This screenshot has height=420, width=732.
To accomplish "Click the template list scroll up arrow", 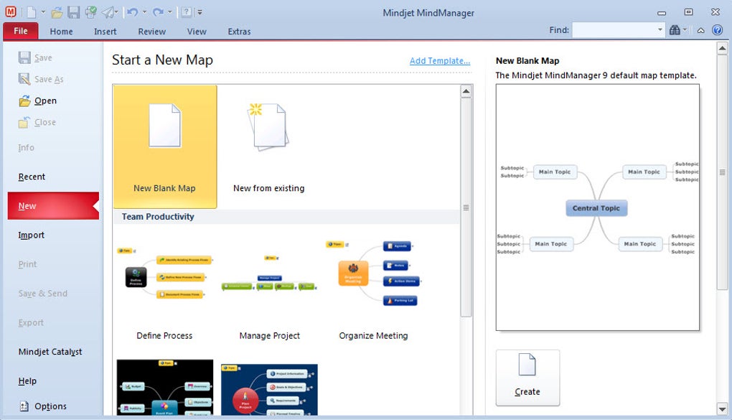I will [466, 92].
